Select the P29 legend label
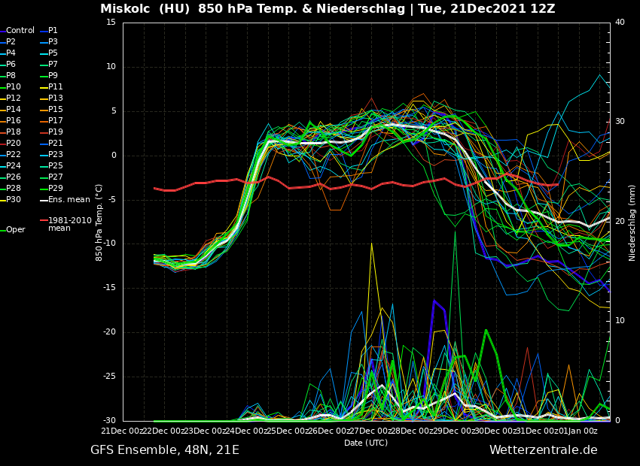Image resolution: width=640 pixels, height=466 pixels. click(x=56, y=189)
